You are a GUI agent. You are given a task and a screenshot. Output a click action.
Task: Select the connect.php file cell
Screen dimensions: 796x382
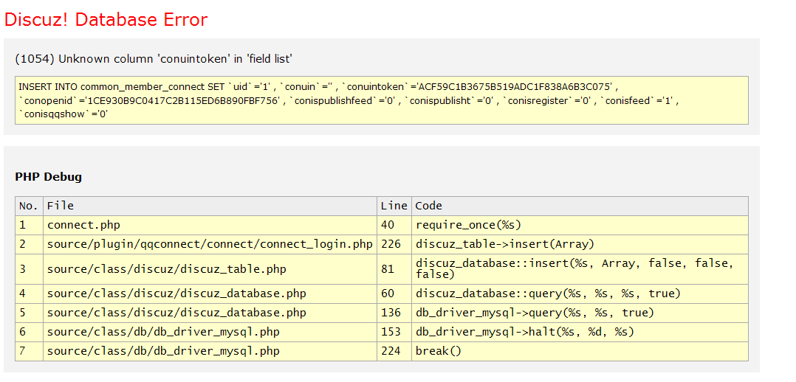click(x=83, y=225)
